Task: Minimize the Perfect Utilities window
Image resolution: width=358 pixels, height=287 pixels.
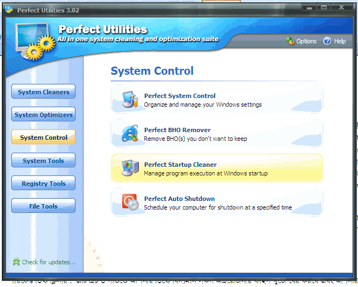Action: click(309, 7)
